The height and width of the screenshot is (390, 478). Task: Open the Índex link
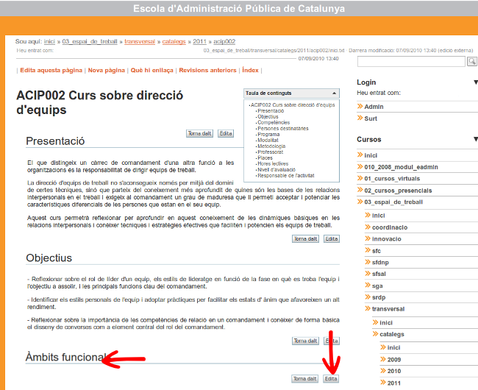(250, 70)
